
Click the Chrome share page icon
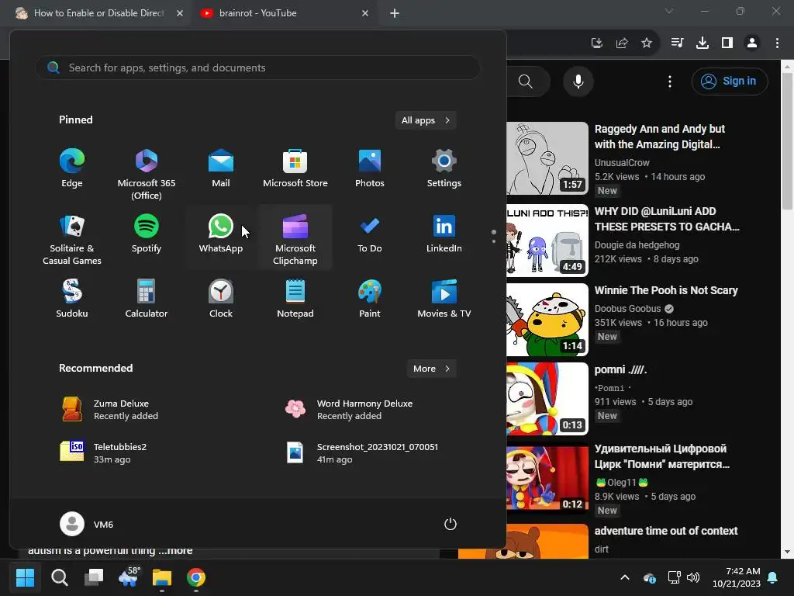tap(622, 43)
